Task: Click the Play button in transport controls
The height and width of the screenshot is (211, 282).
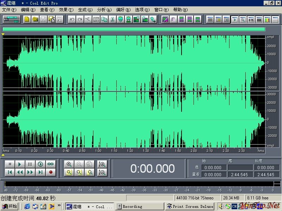Action: pyautogui.click(x=20, y=164)
